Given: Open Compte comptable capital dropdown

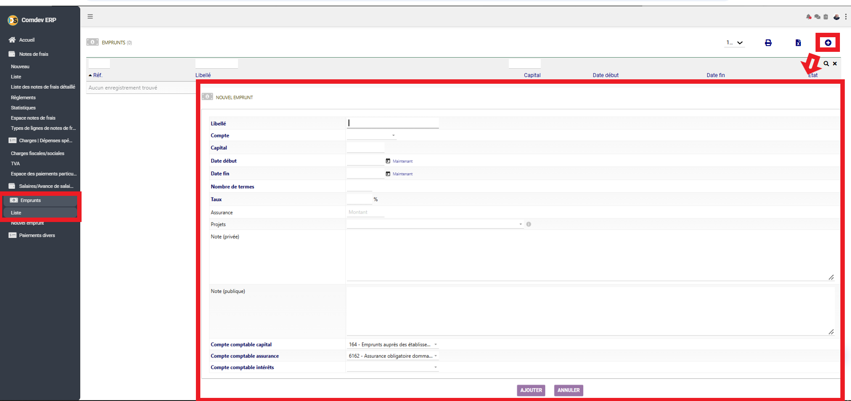Looking at the screenshot, I should coord(393,344).
